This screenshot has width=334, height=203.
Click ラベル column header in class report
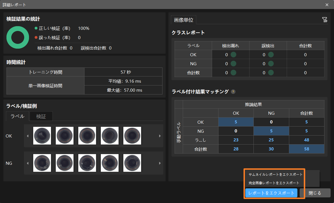coord(193,46)
